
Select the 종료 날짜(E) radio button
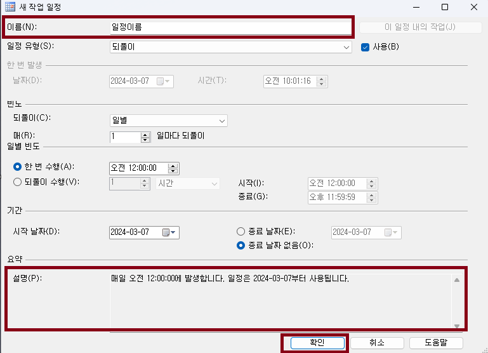(241, 231)
